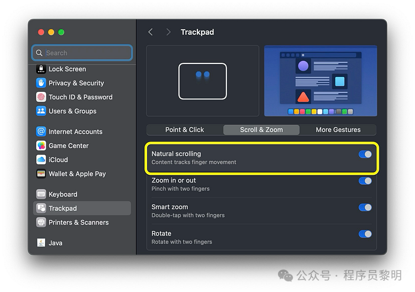Select the Keyboard label
Viewport: 415px width, 292px height.
[63, 194]
